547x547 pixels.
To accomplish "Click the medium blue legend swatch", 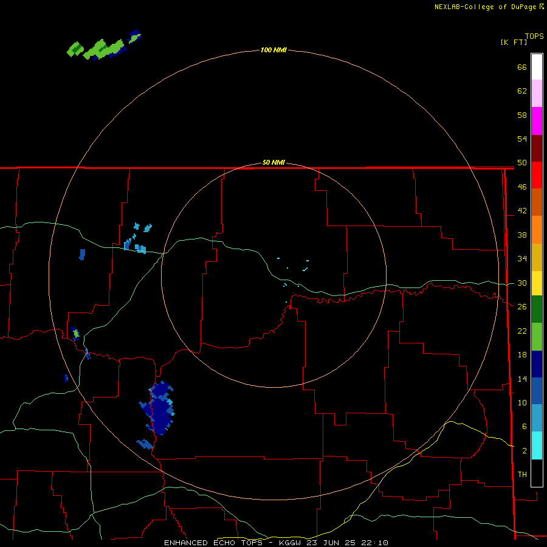I will (537, 391).
